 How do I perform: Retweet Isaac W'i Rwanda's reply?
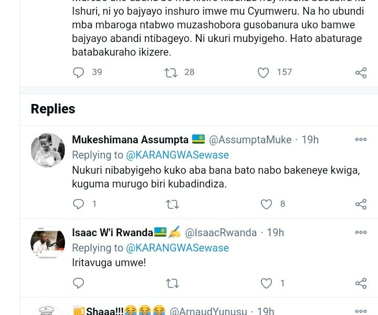coord(172,283)
